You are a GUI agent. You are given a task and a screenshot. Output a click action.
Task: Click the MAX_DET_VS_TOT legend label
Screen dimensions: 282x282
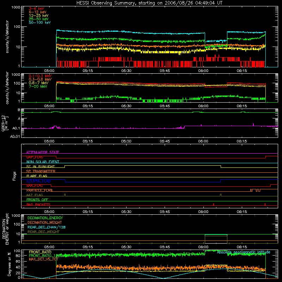tap(44, 259)
